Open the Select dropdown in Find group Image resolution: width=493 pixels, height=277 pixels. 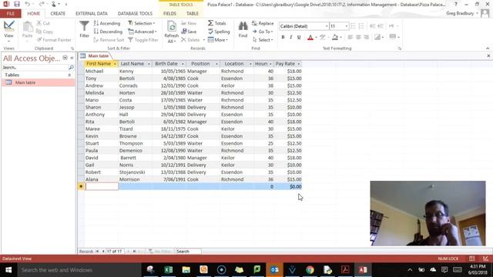pyautogui.click(x=263, y=40)
